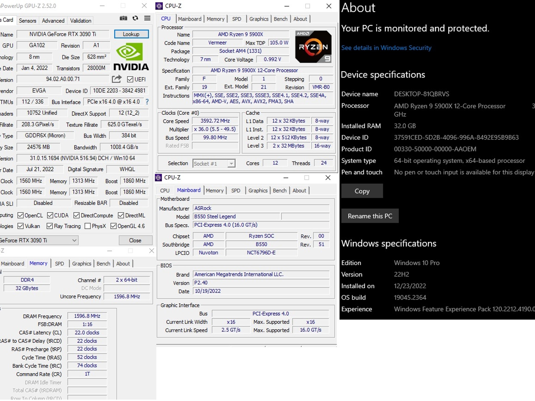Screen dimensions: 535x401
Task: Open Bench tab in top CPU-Z
Action: (280, 19)
